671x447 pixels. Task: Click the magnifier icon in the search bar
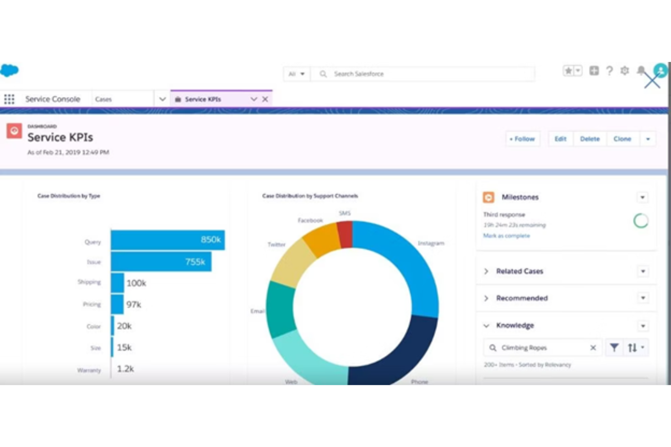coord(323,73)
